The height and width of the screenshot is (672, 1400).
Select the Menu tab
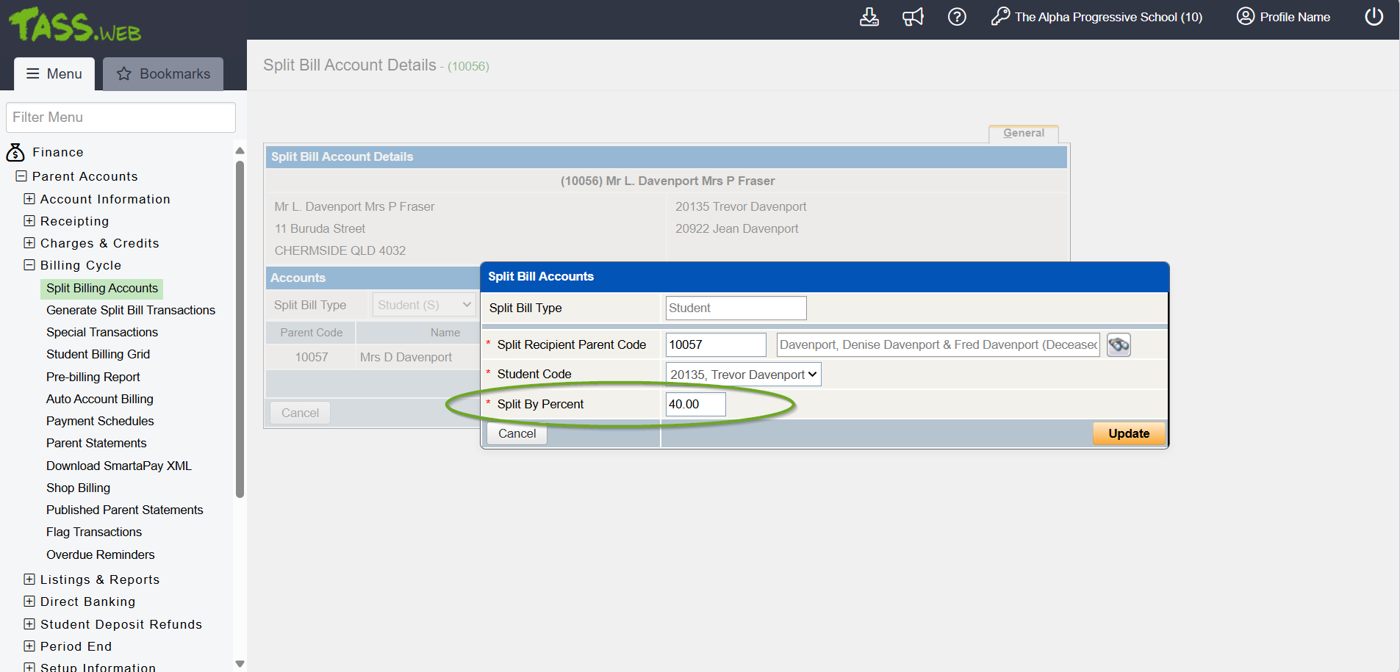click(x=54, y=74)
